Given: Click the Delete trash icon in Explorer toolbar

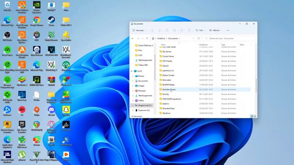Looking at the screenshot, I should click(x=189, y=30).
